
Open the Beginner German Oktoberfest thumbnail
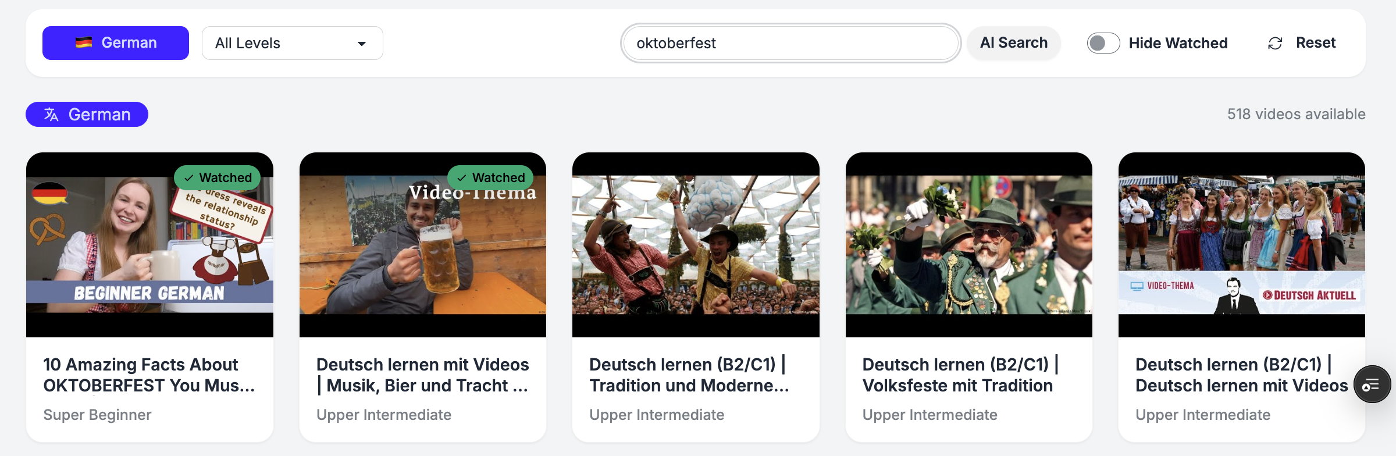pyautogui.click(x=149, y=245)
